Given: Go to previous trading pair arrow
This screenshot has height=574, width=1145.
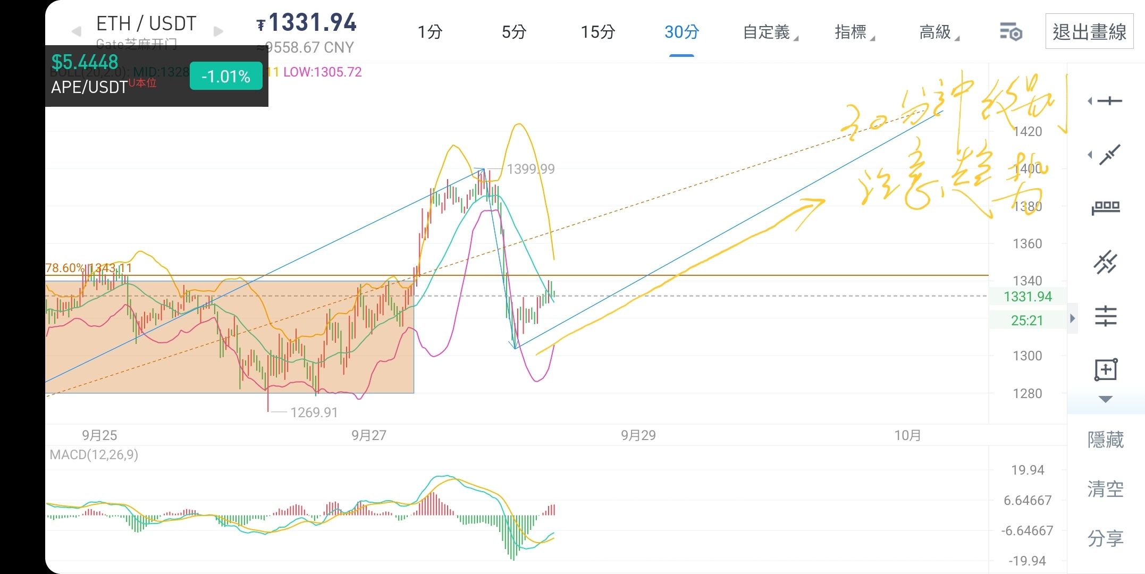Looking at the screenshot, I should 77,32.
